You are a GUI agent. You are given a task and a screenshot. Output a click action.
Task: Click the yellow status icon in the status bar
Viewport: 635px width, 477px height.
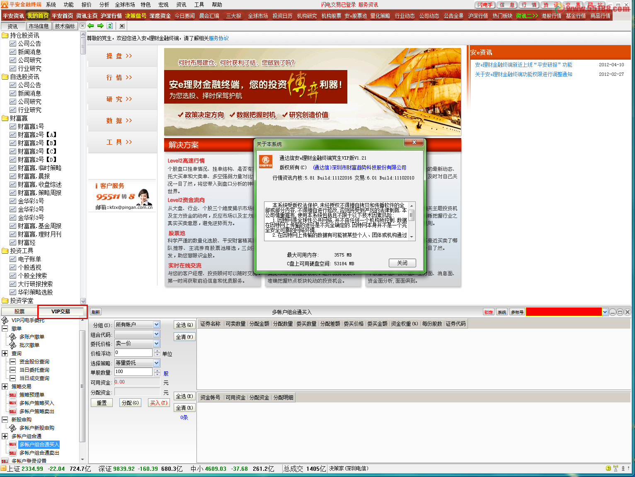608,468
